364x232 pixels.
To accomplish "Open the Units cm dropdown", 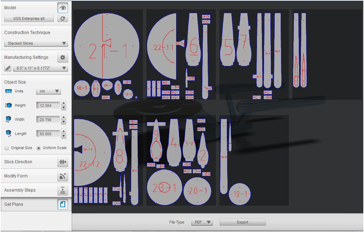I will pos(49,91).
